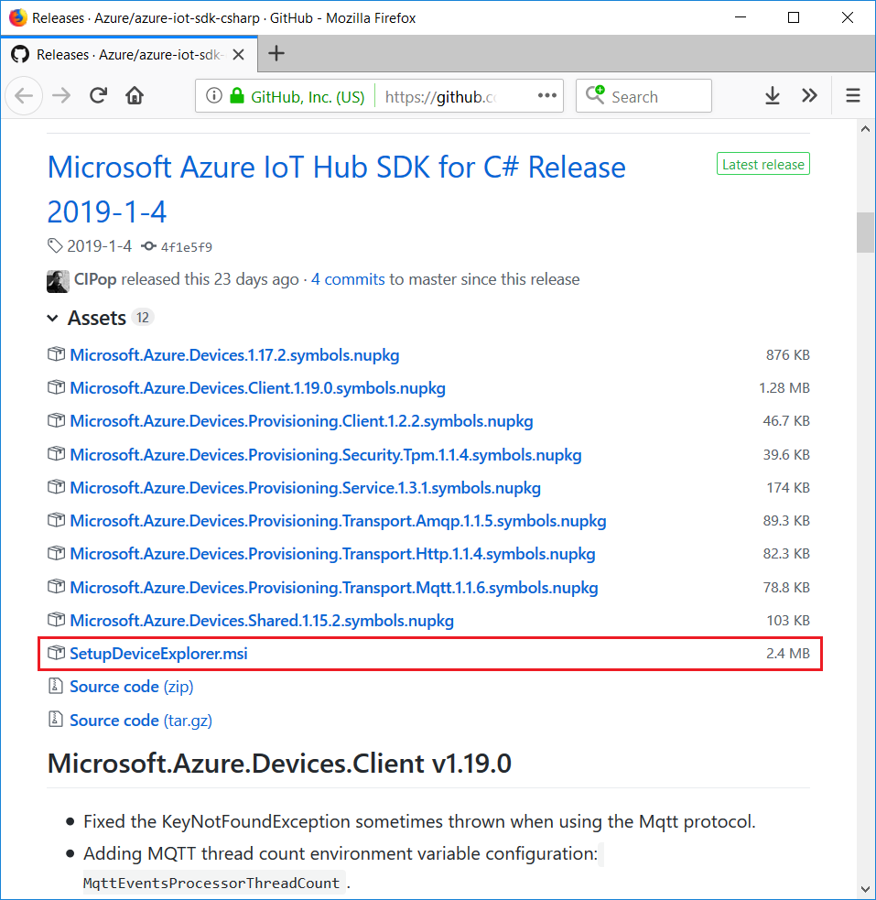This screenshot has height=900, width=876.
Task: Click the search magnifier icon
Action: [x=595, y=94]
